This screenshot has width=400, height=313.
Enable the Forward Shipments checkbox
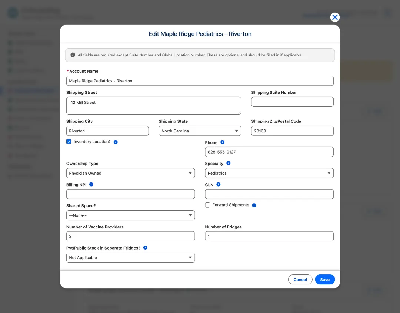pos(208,205)
